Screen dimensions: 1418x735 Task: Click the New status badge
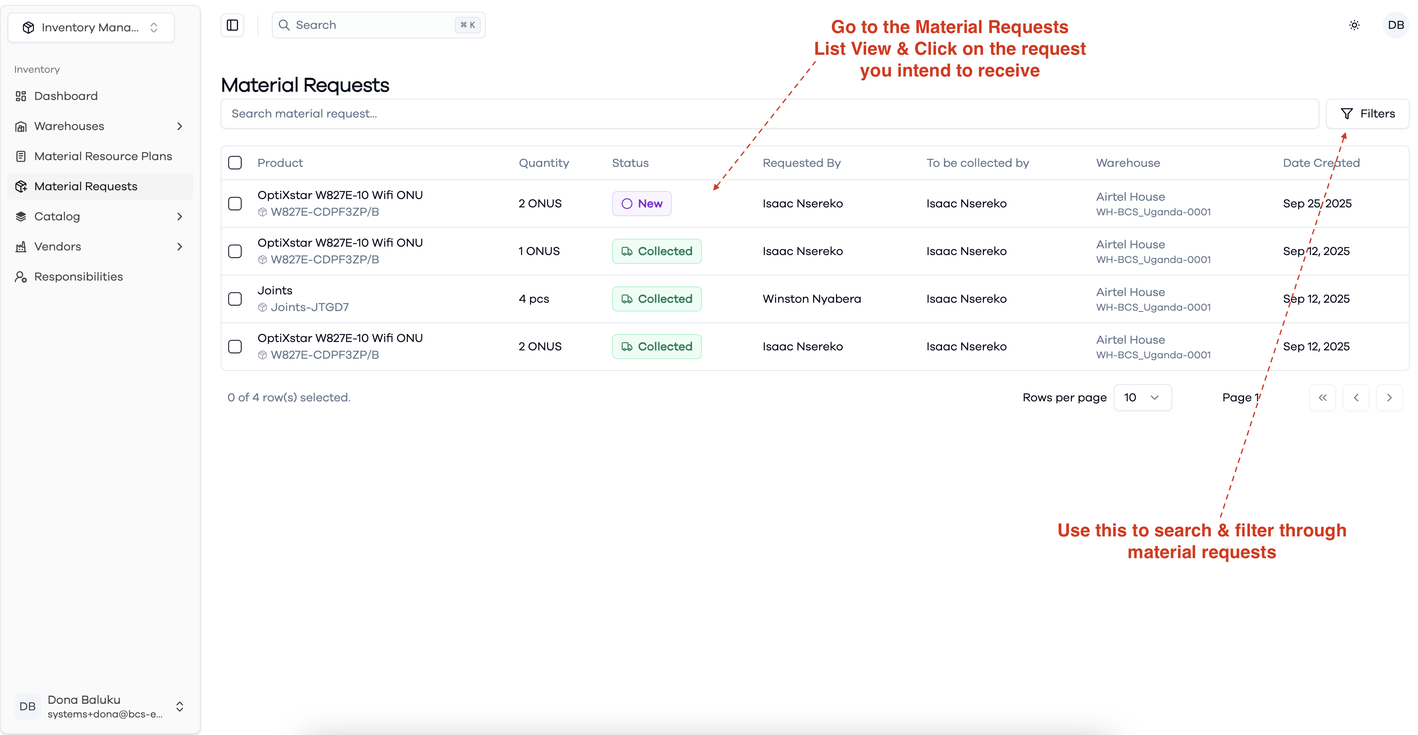pos(641,204)
